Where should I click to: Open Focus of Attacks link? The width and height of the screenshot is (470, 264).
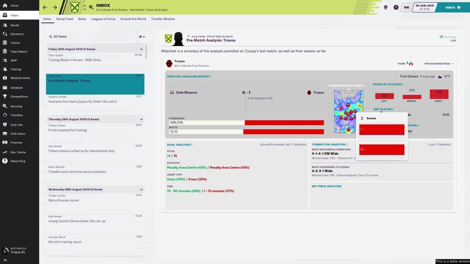[x=388, y=84]
